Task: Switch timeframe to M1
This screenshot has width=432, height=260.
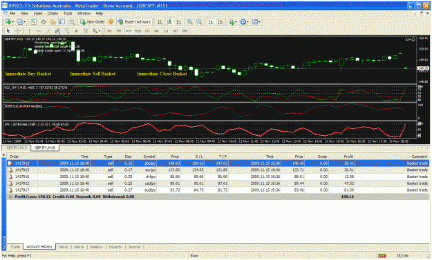Action: pos(110,31)
